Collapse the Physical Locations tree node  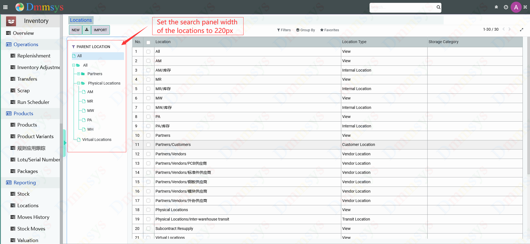coord(79,83)
